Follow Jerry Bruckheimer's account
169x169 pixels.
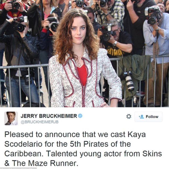coord(148,117)
